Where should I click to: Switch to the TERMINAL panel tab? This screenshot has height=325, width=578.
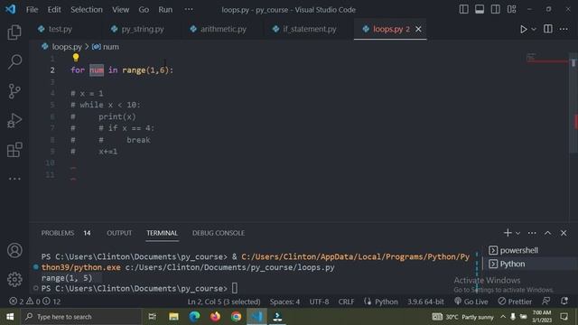[162, 233]
